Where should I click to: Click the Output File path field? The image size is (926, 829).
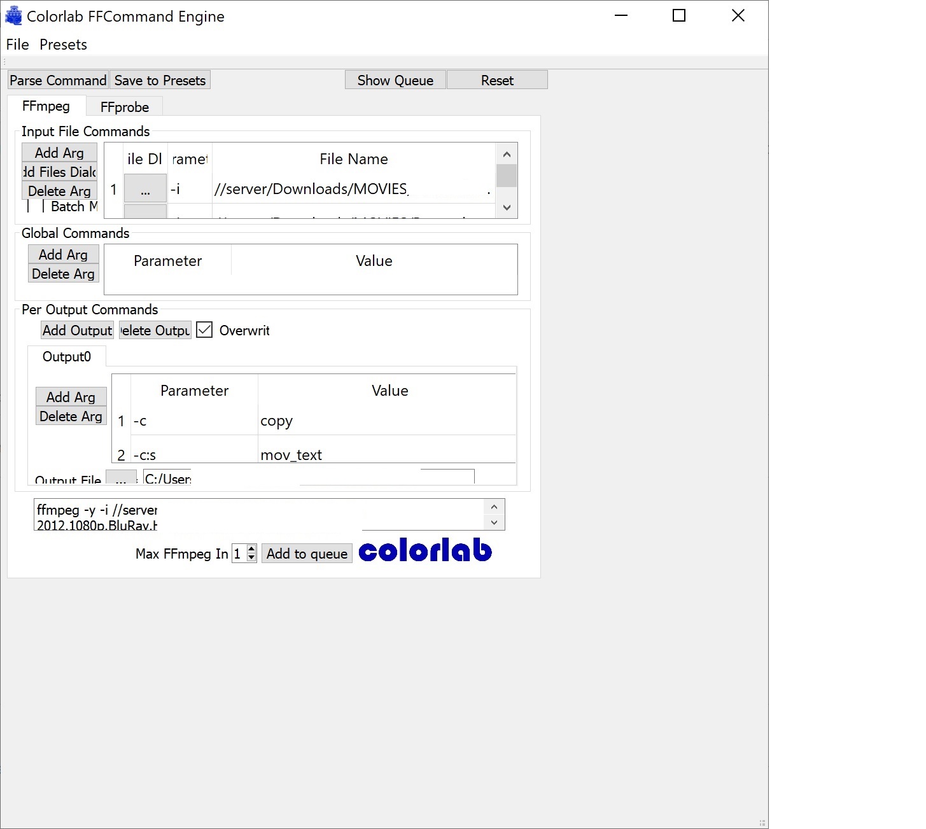pyautogui.click(x=309, y=477)
